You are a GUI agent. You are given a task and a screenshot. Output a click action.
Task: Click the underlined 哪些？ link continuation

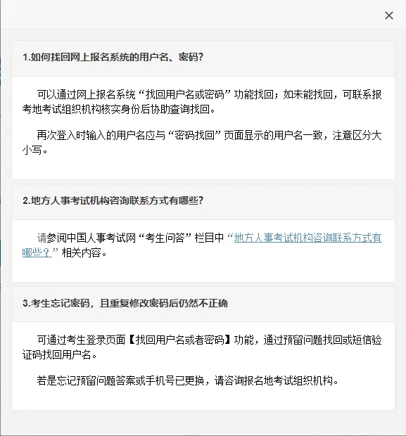[x=37, y=252]
